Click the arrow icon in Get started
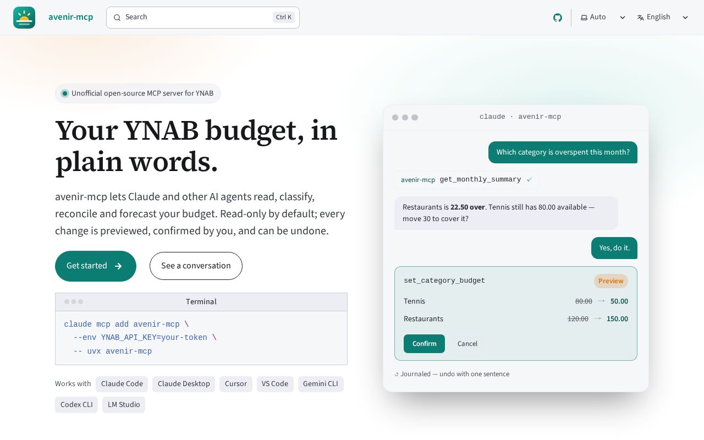The image size is (704, 440). tap(118, 266)
